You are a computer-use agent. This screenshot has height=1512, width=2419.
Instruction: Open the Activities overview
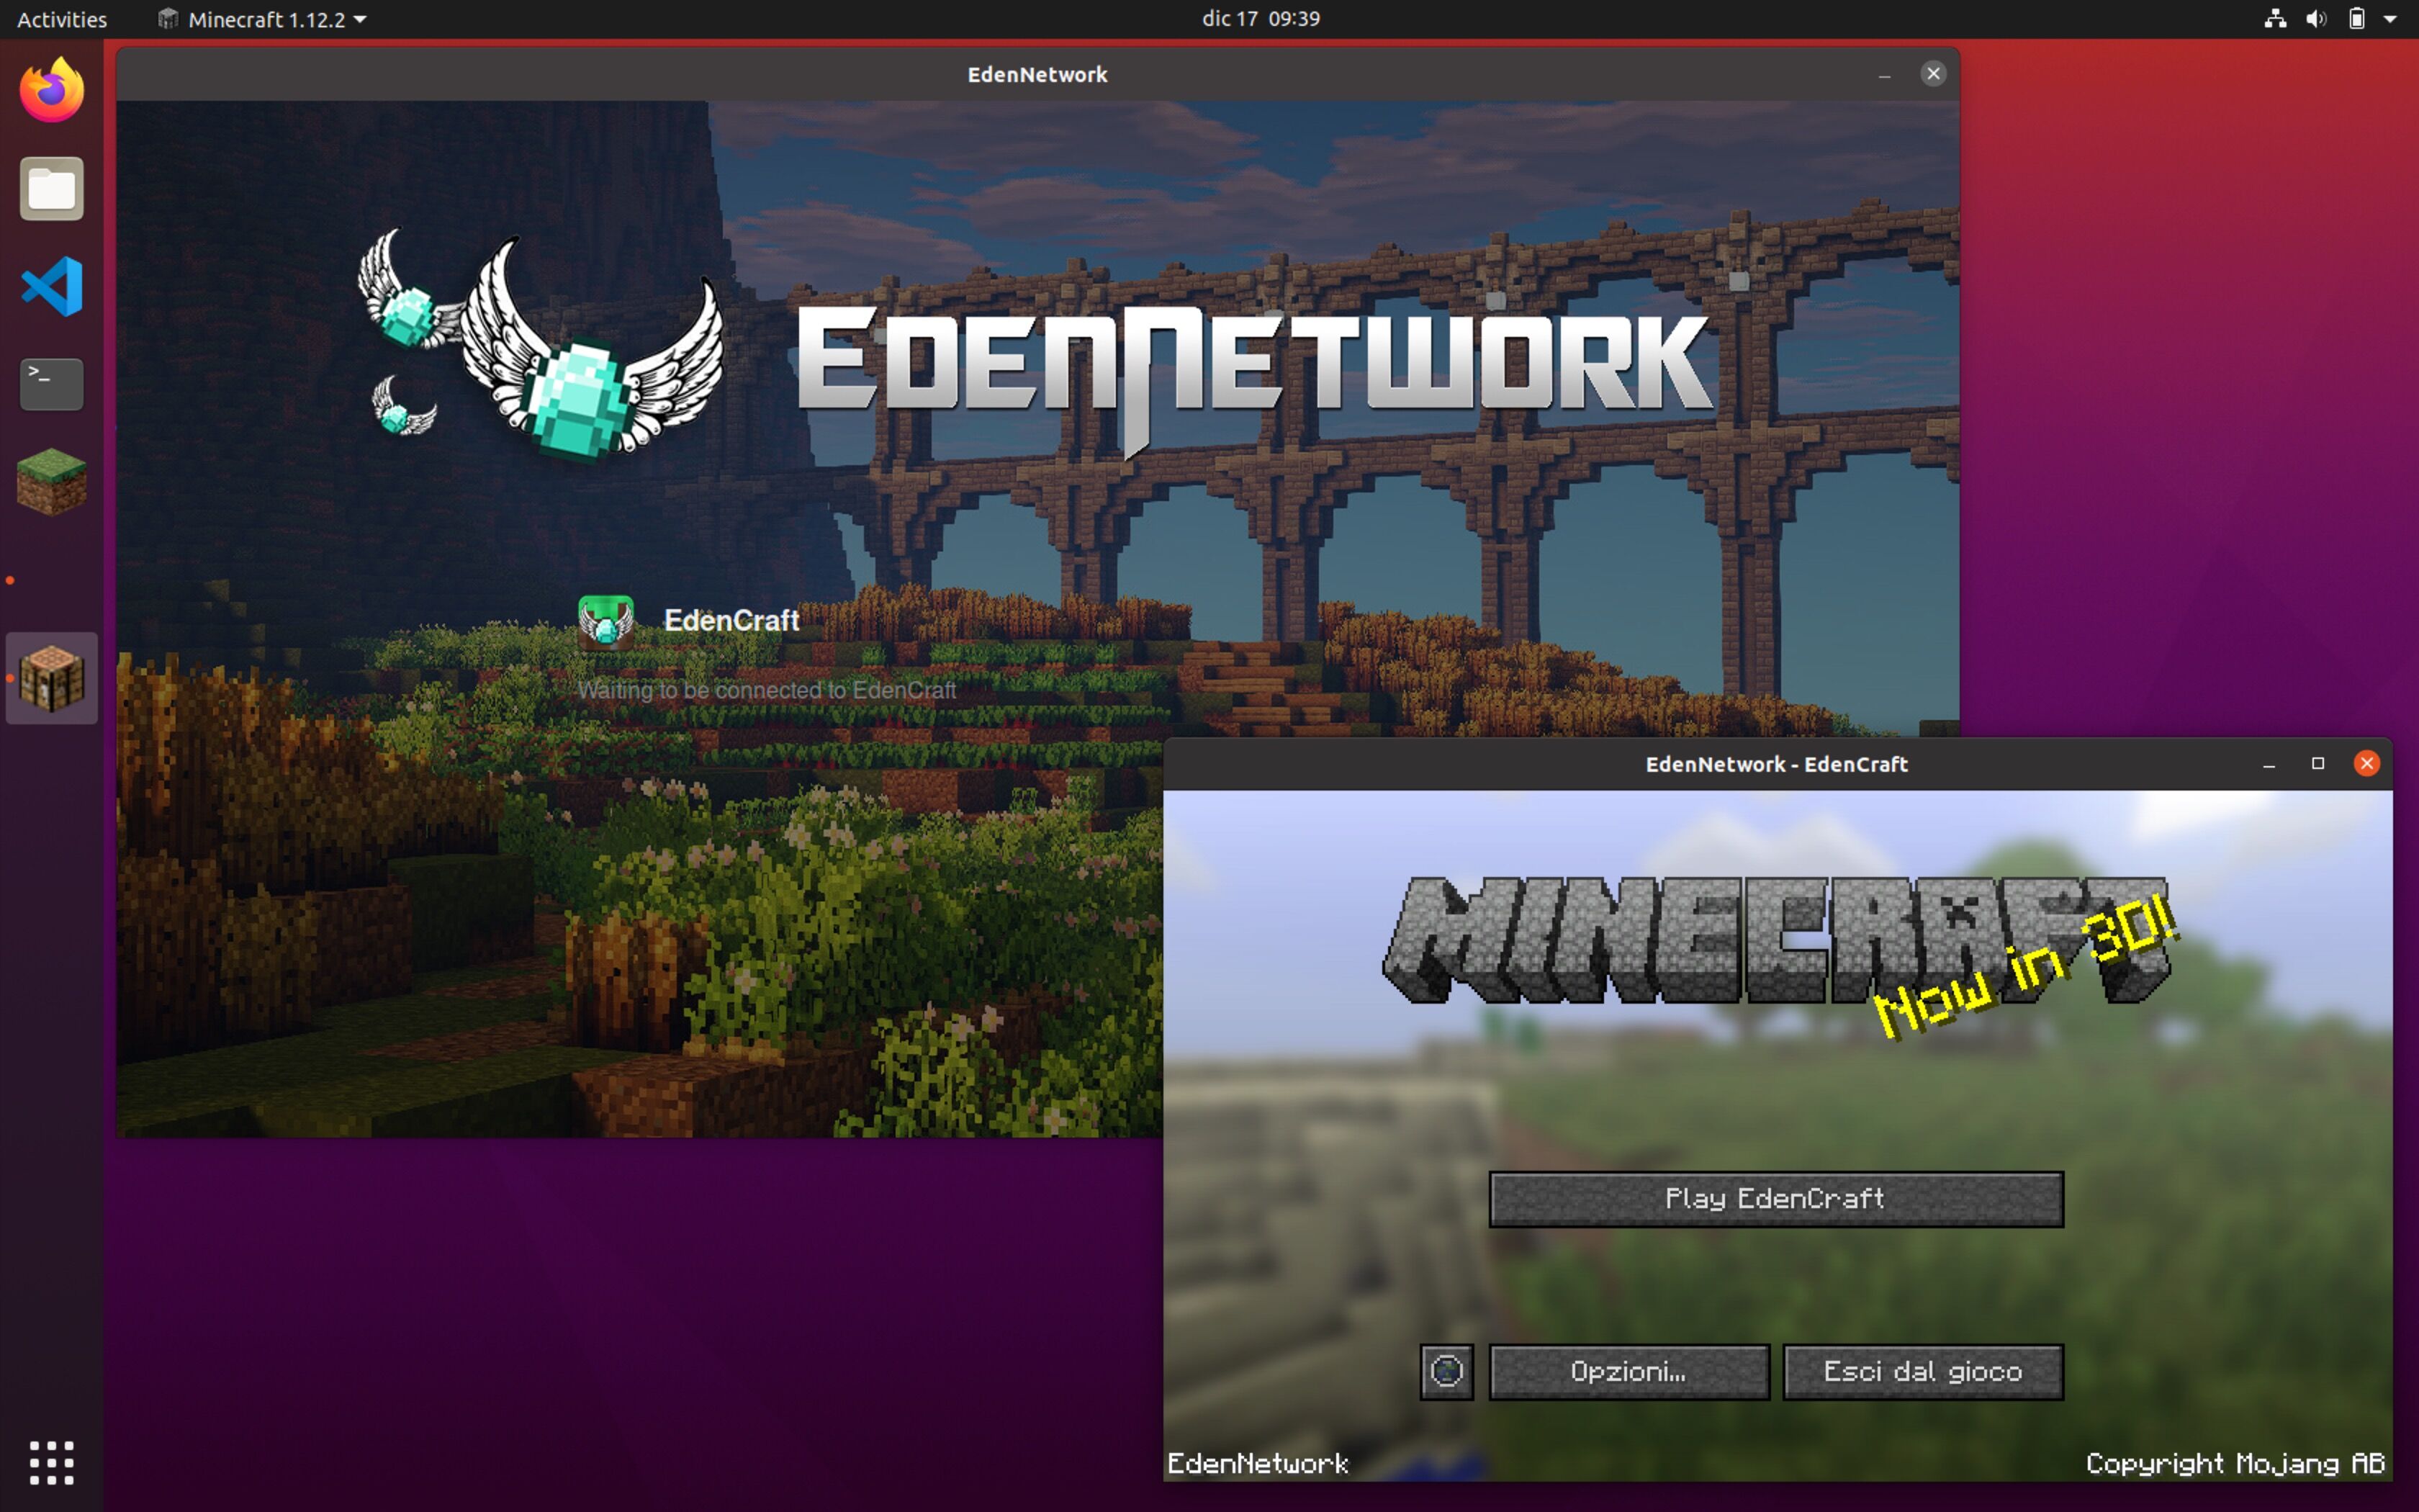tap(62, 19)
